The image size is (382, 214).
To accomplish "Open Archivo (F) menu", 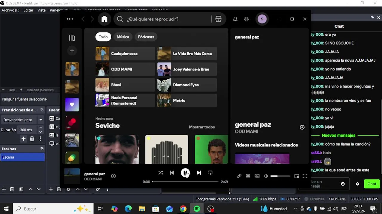I will point(10,10).
